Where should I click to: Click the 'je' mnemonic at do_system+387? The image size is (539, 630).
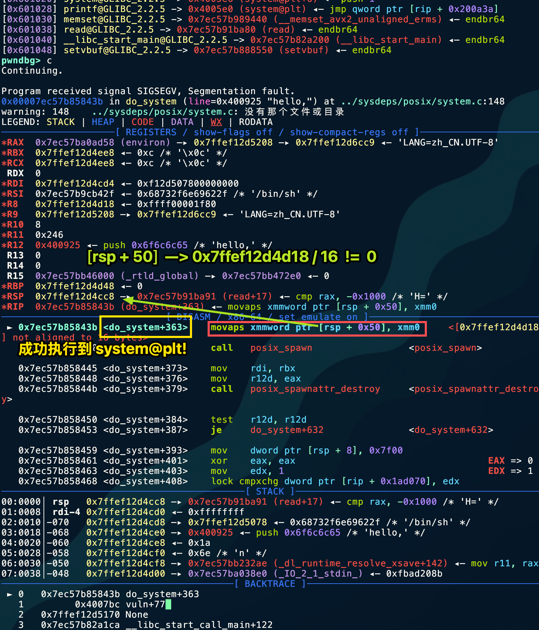tap(216, 430)
